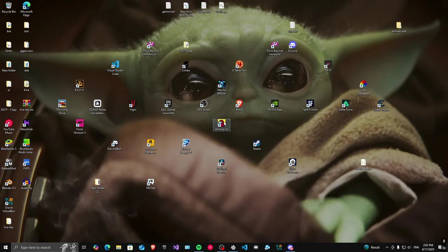
Task: Select the Steam desktop shortcut
Action: tap(257, 145)
